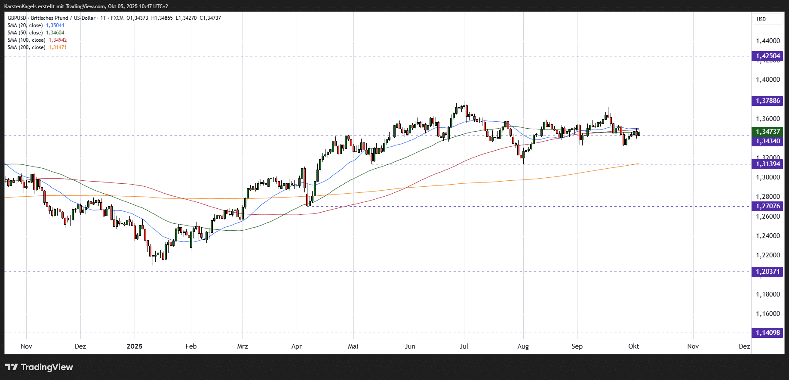Click the 1,27076 price level label
Image resolution: width=789 pixels, height=380 pixels.
click(x=768, y=206)
